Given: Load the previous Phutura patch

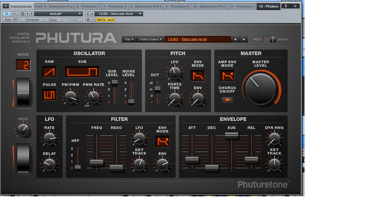Looking at the screenshot, I should (x=235, y=40).
